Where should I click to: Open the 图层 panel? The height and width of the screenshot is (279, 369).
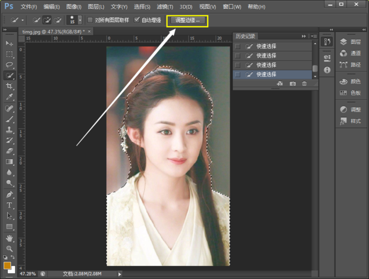click(350, 42)
